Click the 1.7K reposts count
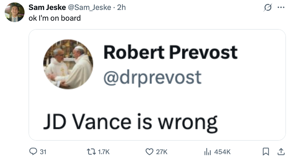The height and width of the screenshot is (161, 293). click(104, 152)
